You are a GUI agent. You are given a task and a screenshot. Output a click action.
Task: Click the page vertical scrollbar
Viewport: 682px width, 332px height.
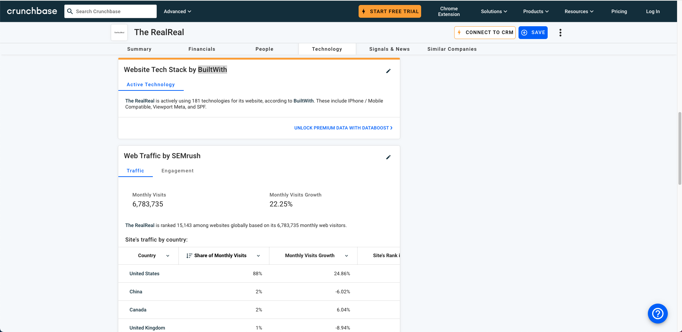tap(680, 148)
